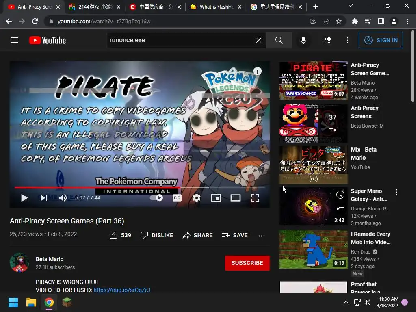416x312 pixels.
Task: Click the DISLIKE button
Action: [157, 235]
